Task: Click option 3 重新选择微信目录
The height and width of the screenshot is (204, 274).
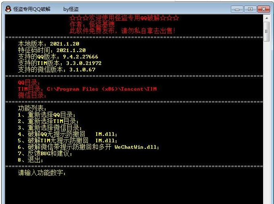Action: coord(50,128)
